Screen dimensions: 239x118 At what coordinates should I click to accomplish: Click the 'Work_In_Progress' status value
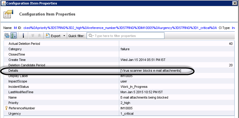134,87
